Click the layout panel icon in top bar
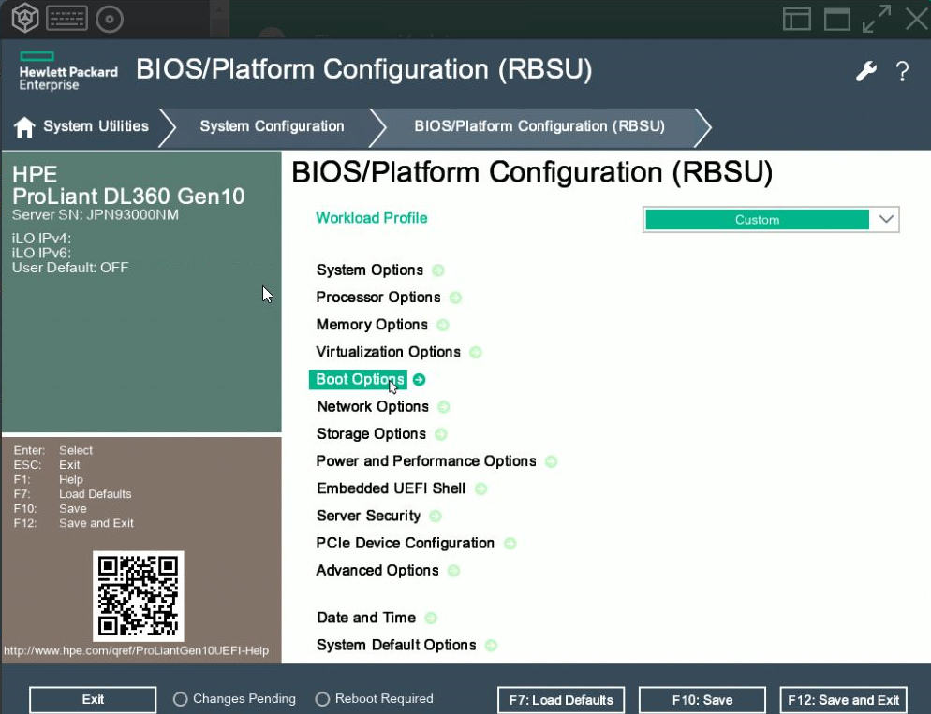 point(797,19)
